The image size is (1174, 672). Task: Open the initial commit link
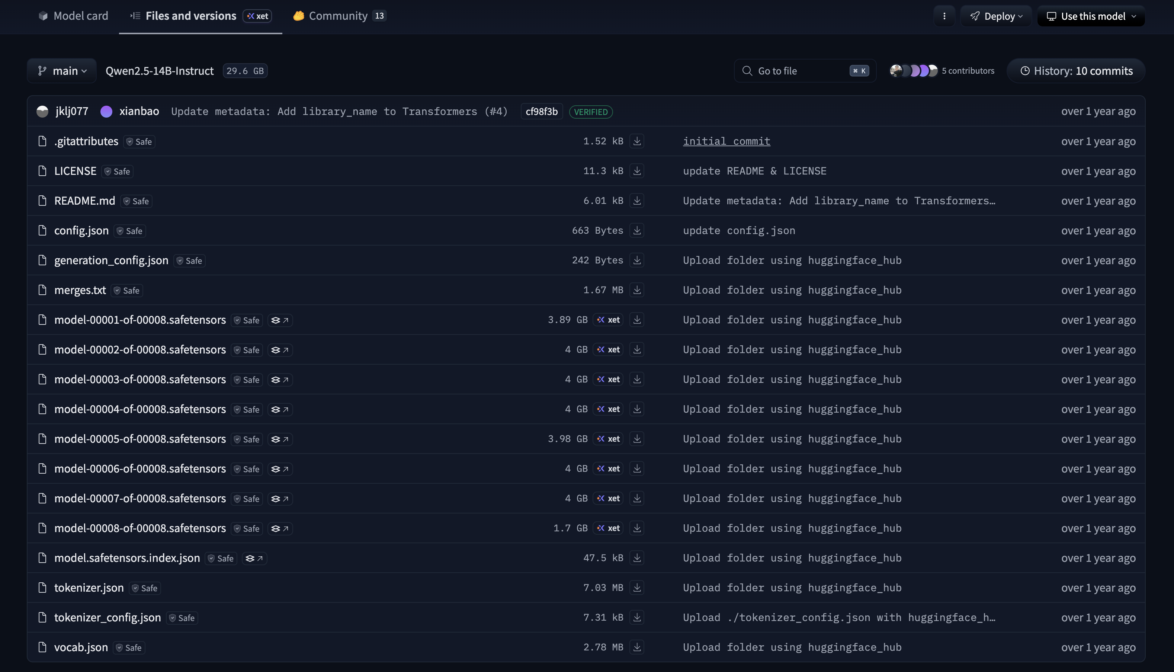(726, 141)
